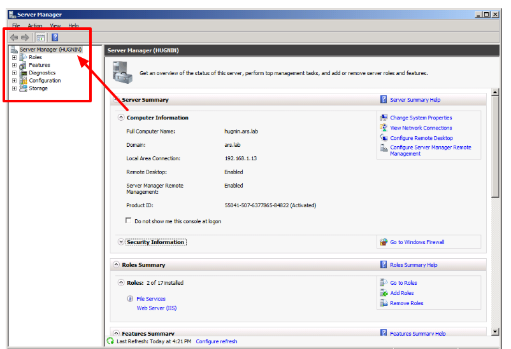The height and width of the screenshot is (349, 511).
Task: Open the Server Summary Help link
Action: point(415,100)
